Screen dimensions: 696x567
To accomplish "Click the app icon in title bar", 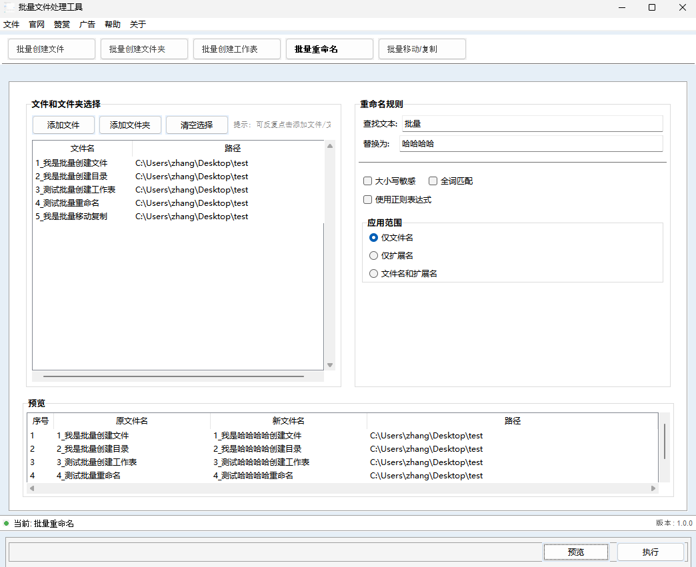I will (9, 7).
